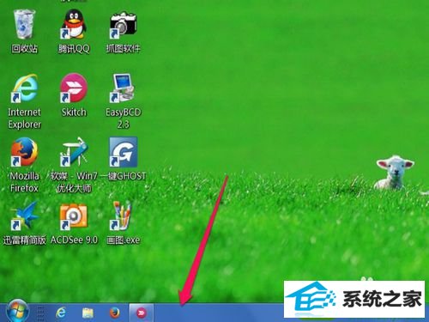
Task: Launch Mozilla Firefox desktop shortcut
Action: click(x=24, y=152)
